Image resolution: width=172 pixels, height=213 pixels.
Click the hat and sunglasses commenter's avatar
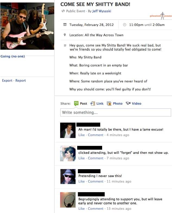[x=68, y=176]
